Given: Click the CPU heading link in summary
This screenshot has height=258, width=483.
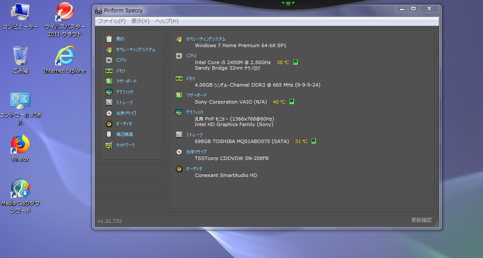Looking at the screenshot, I should click(191, 56).
